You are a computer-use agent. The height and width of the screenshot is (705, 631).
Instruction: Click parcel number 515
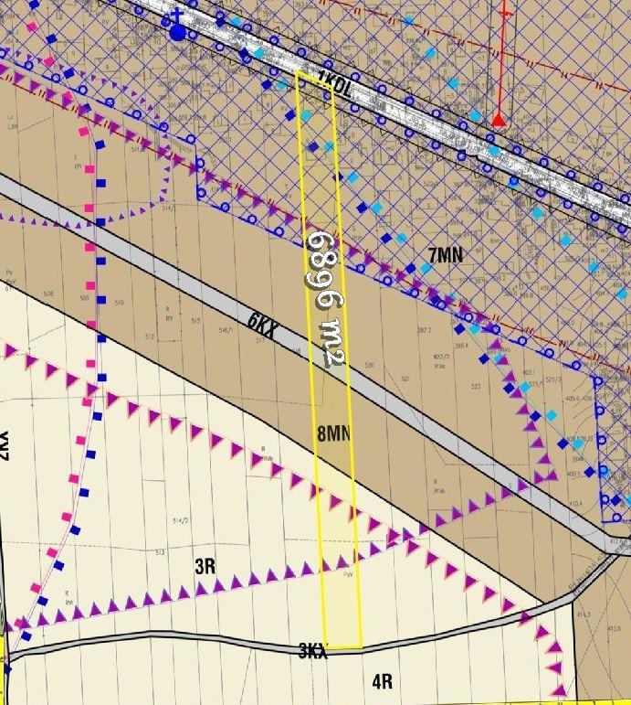195,320
